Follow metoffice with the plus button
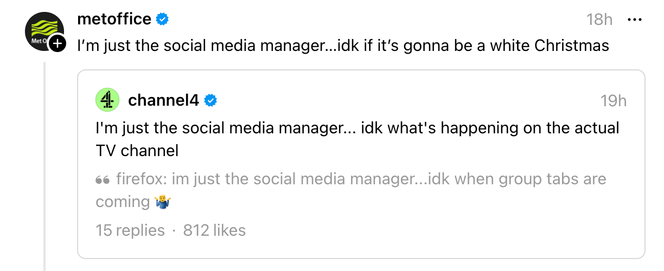Viewport: 664px width, 271px height. [x=57, y=44]
